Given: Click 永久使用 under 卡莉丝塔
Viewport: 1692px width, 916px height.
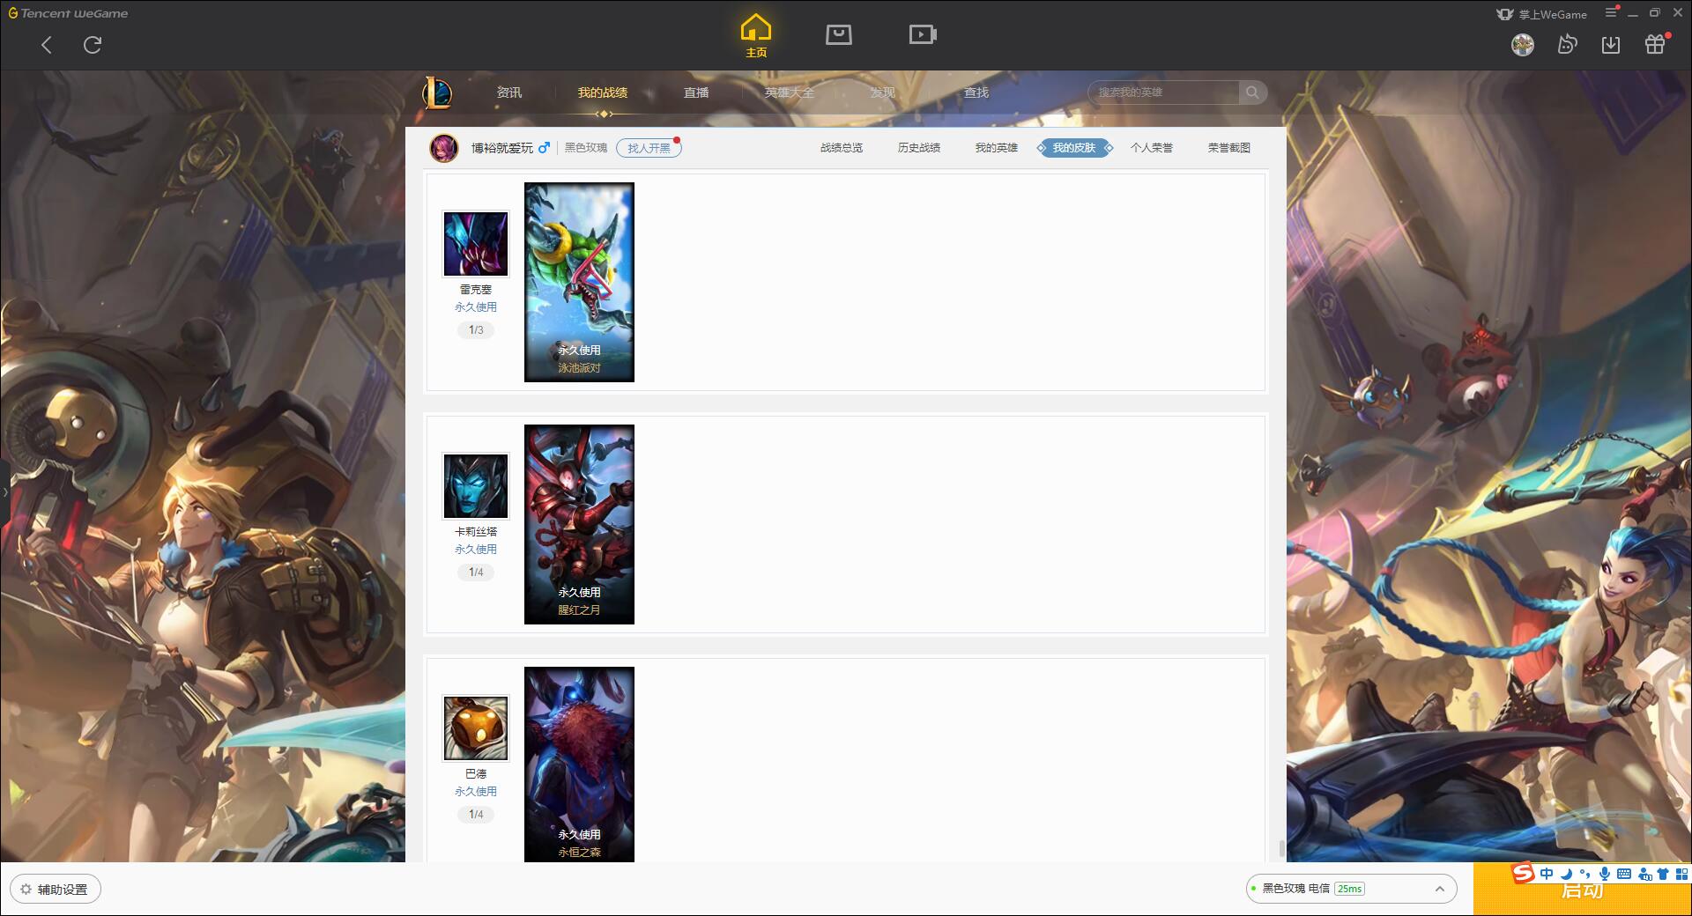Looking at the screenshot, I should (476, 550).
